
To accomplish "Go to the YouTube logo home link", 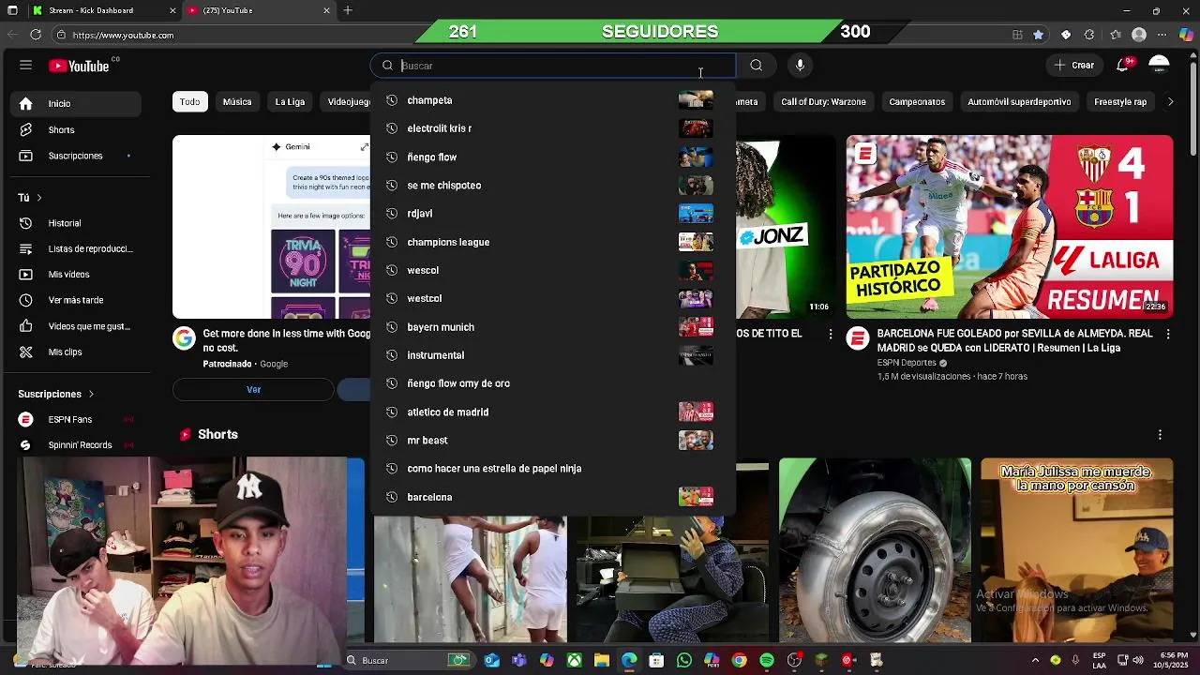I will (81, 66).
